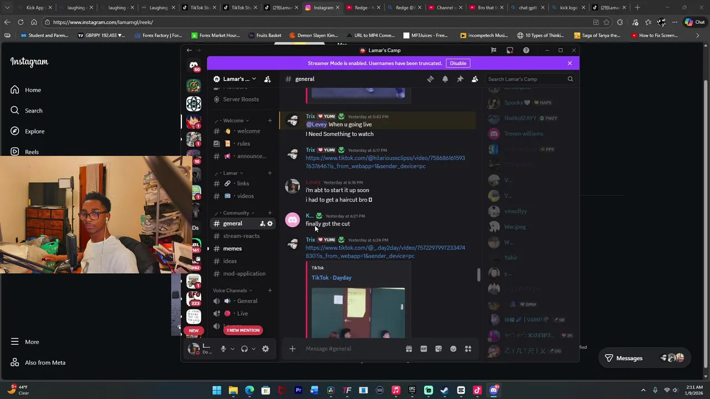Open microphone input options arrow

[232, 349]
